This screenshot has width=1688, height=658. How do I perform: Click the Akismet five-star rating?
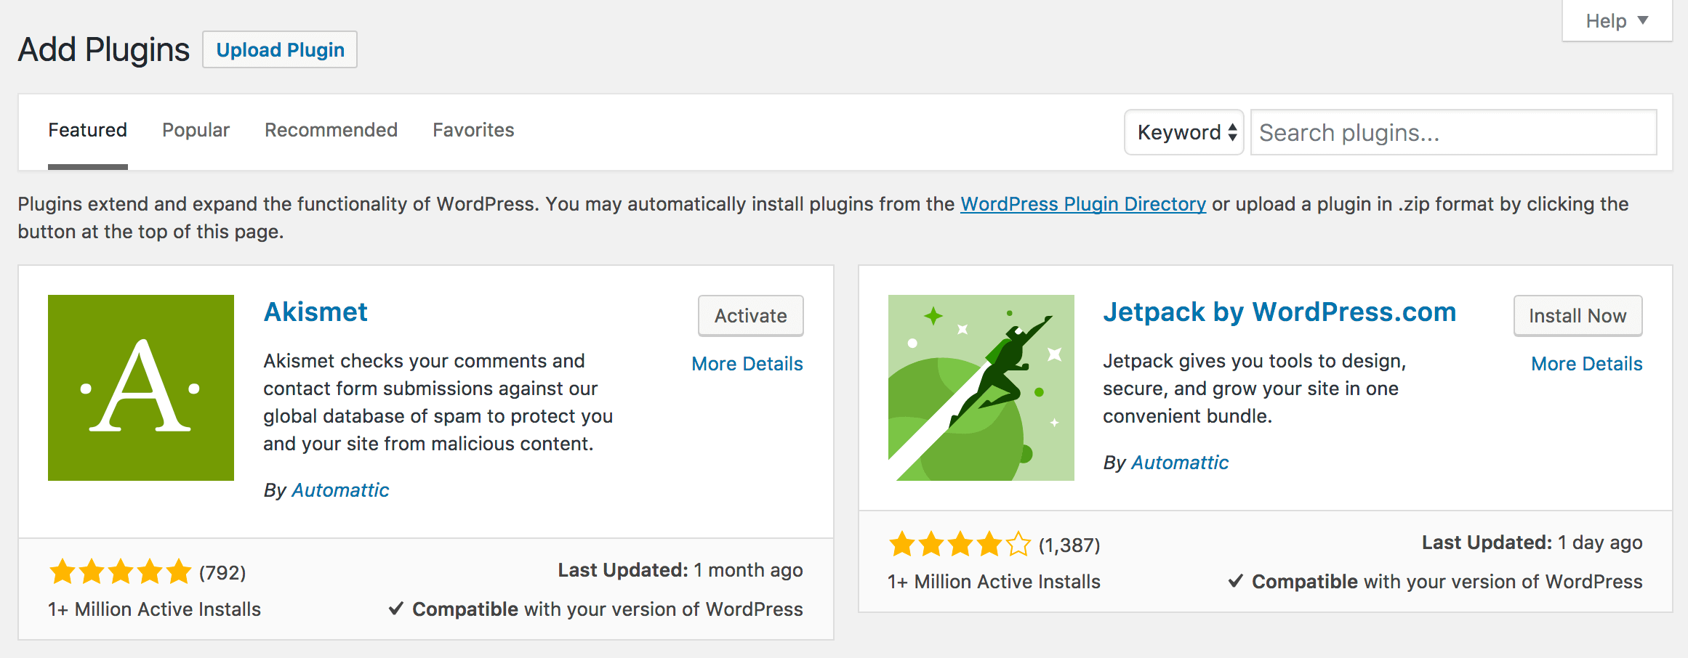(x=121, y=572)
